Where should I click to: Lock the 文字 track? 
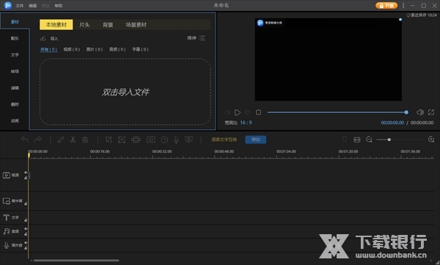[x=26, y=220]
